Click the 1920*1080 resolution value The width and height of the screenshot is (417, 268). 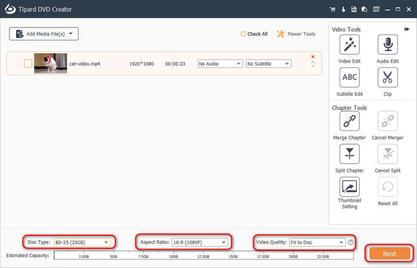coord(142,64)
